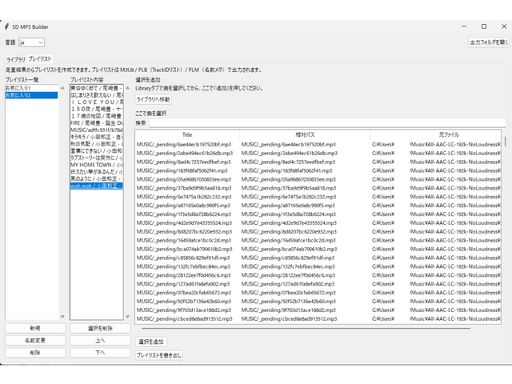Click the 出力フォルダを開く button

[x=487, y=42]
